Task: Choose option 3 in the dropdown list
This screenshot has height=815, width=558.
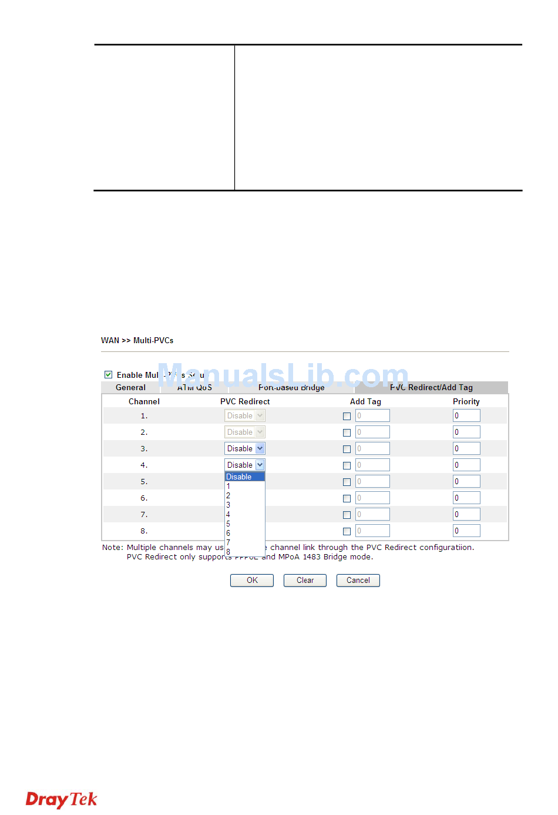Action: [x=245, y=505]
